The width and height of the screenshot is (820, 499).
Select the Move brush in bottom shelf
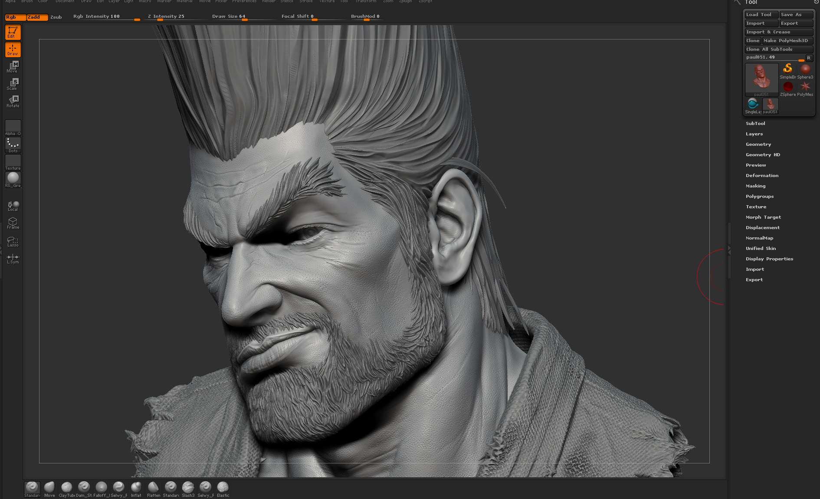click(x=49, y=489)
